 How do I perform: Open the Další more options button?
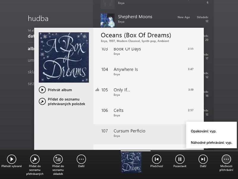(x=81, y=159)
